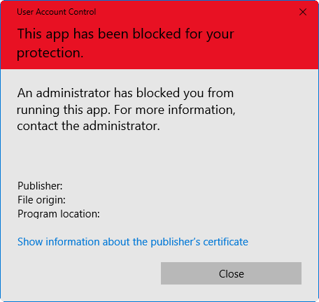
Task: Click the word 'blocked' in the red heading
Action: [157, 34]
